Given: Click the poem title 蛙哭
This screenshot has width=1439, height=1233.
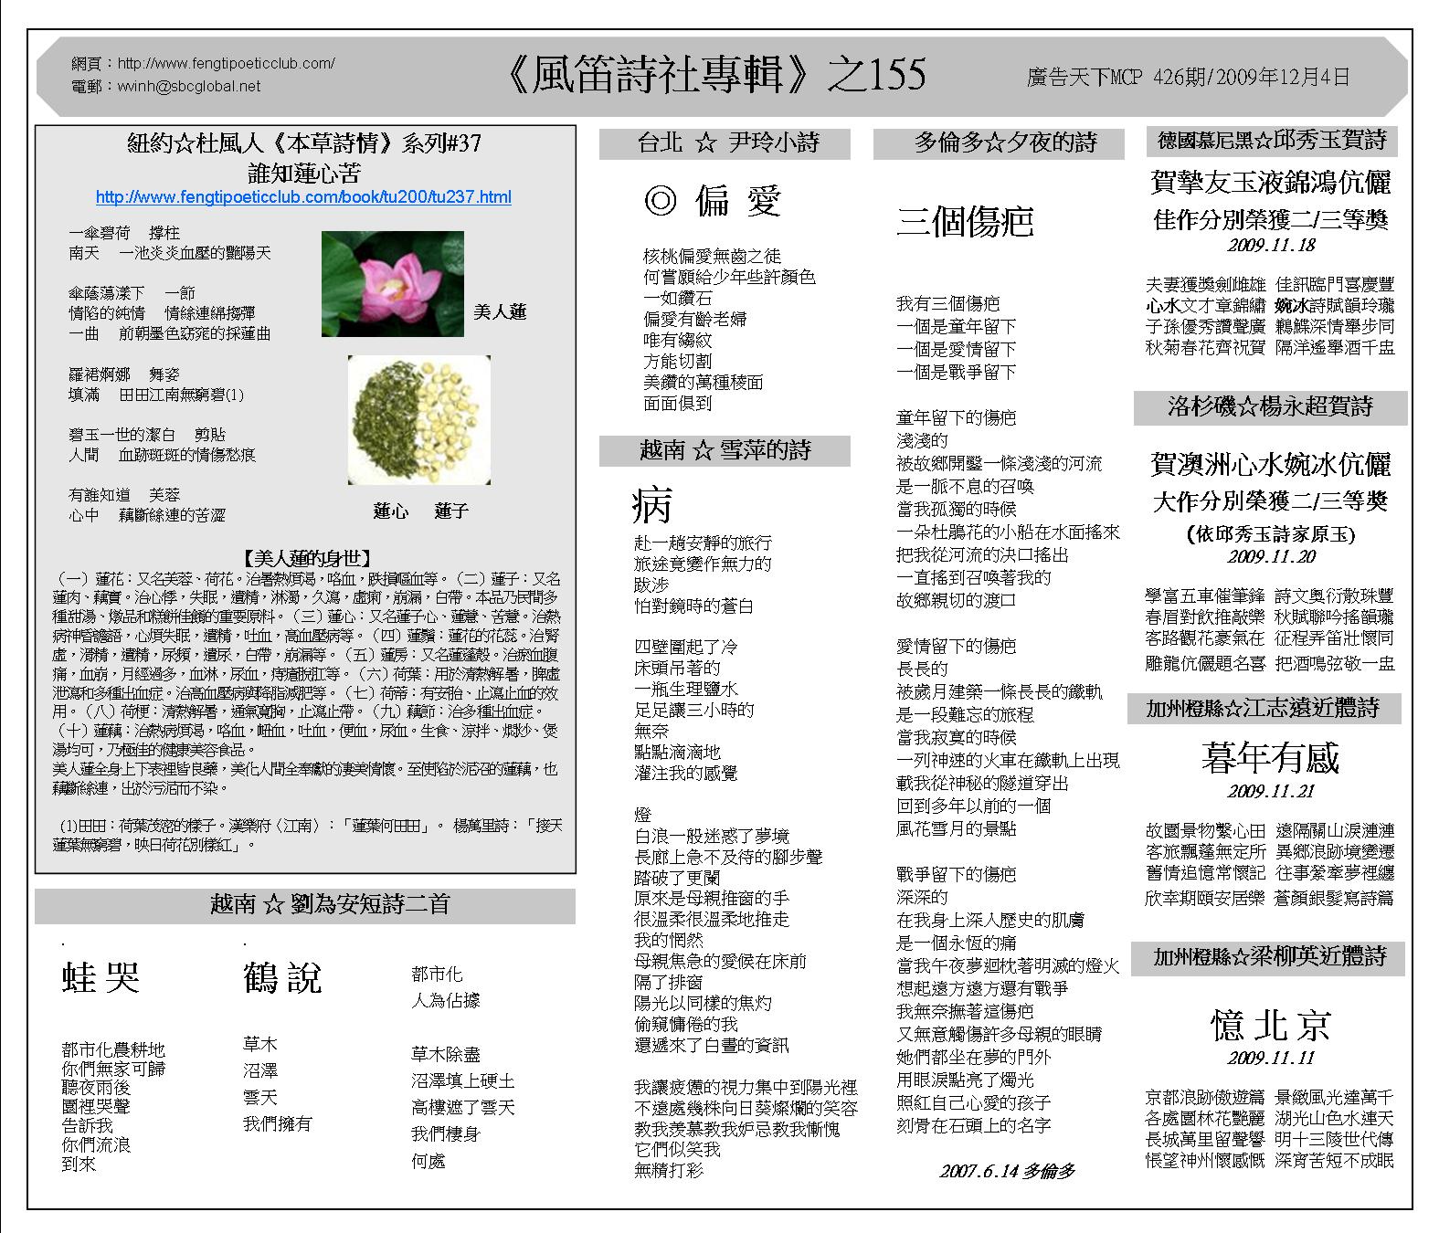Looking at the screenshot, I should pyautogui.click(x=101, y=977).
